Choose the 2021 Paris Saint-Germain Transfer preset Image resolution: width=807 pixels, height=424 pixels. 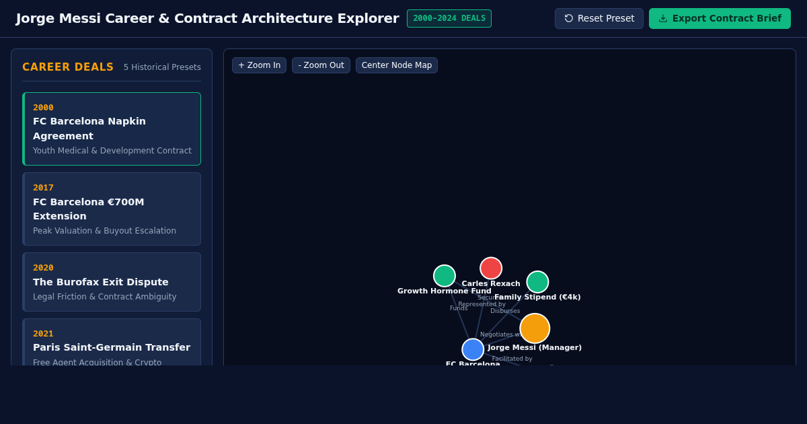coord(112,342)
